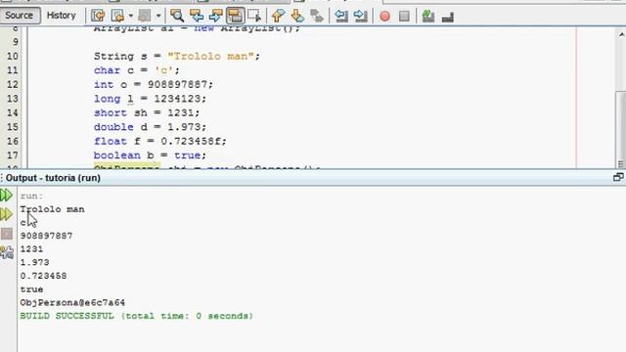This screenshot has width=626, height=352.
Task: Click 'ObjPersona@e6c7a64' output line
Action: pos(72,302)
